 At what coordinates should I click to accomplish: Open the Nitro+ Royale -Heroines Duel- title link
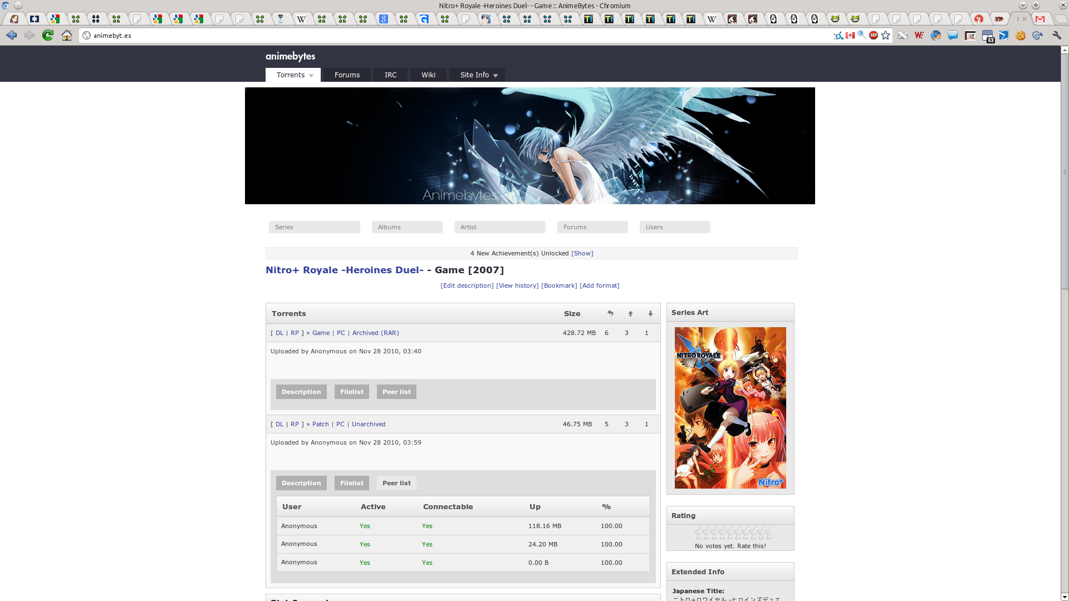345,270
